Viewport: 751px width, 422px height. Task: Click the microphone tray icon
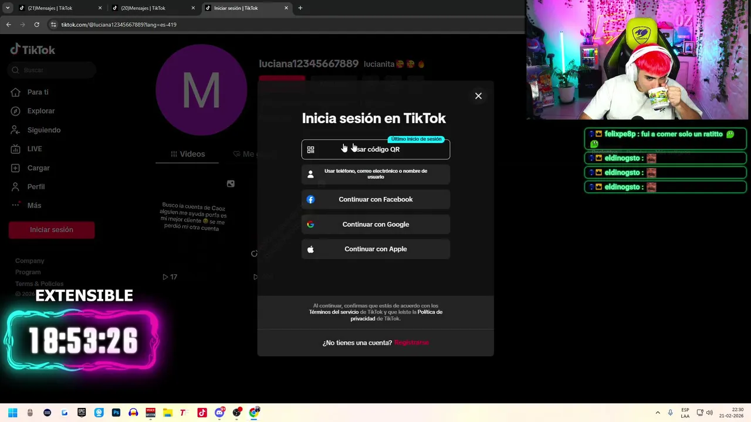670,413
